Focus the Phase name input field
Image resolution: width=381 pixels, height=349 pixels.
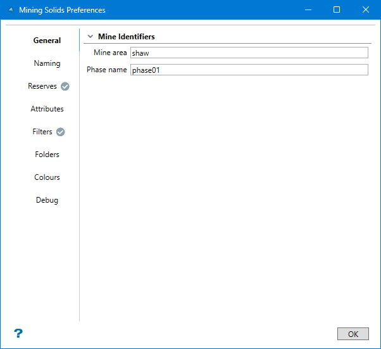point(249,70)
